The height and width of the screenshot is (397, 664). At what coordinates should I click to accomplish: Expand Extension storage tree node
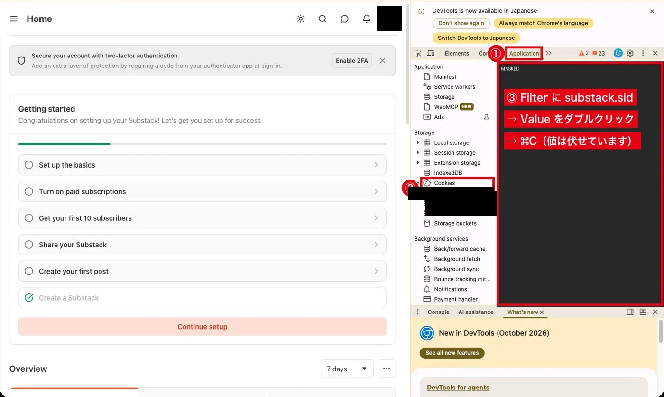[418, 162]
